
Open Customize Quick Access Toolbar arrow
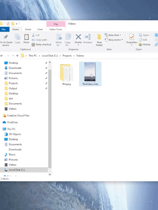[x=17, y=24]
